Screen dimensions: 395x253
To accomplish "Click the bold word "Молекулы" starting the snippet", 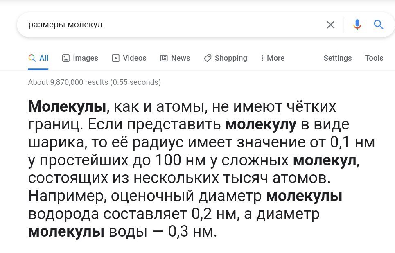I will [x=67, y=107].
